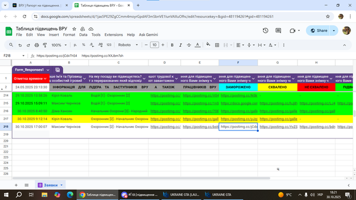Viewport: 356px width, 200px height.
Task: Open the Edit menu
Action: [29, 34]
